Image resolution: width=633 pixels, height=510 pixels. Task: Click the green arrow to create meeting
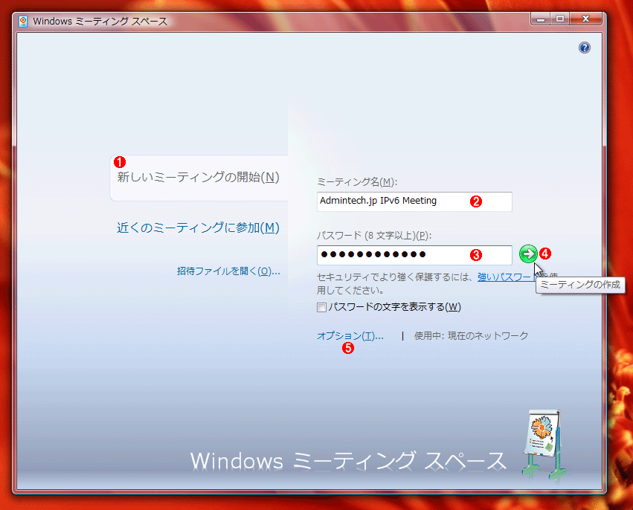point(528,254)
